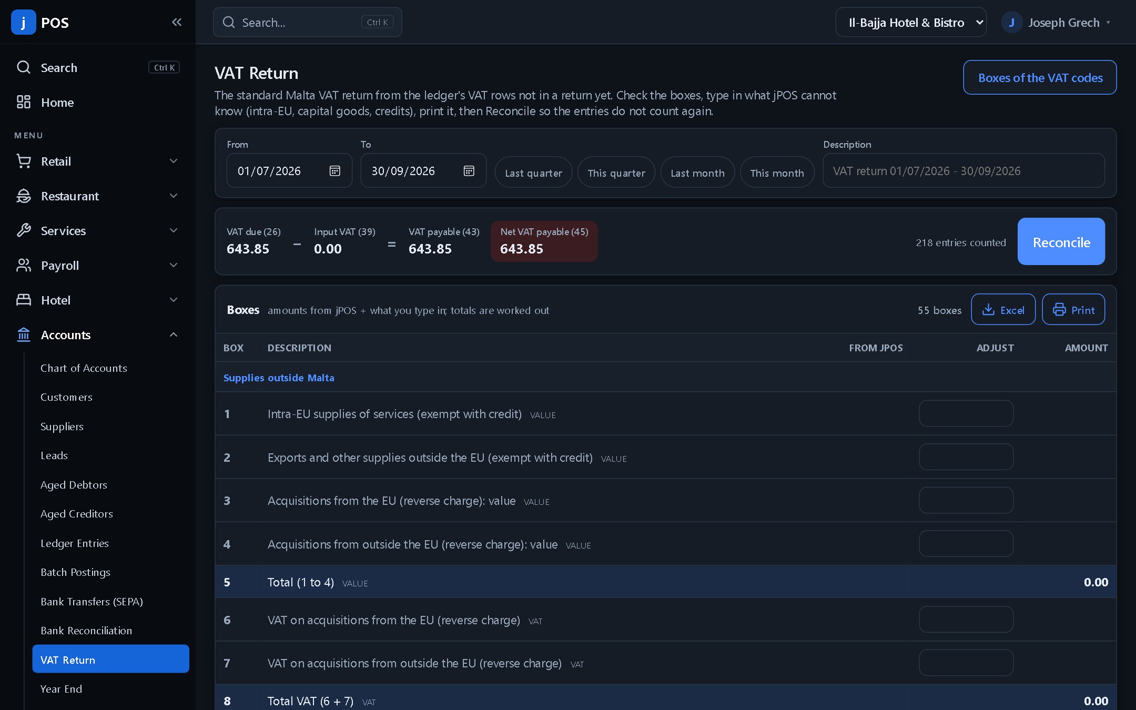Screen dimensions: 1136x710
Task: Click the Services wrench icon
Action: [x=24, y=230]
